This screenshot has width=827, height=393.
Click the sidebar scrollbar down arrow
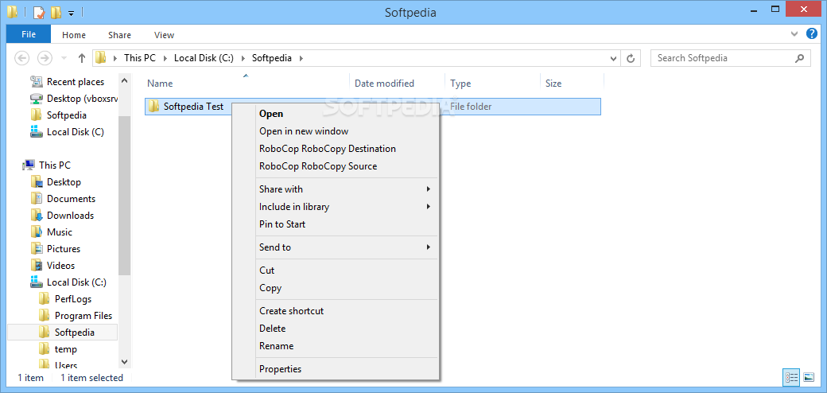(125, 362)
